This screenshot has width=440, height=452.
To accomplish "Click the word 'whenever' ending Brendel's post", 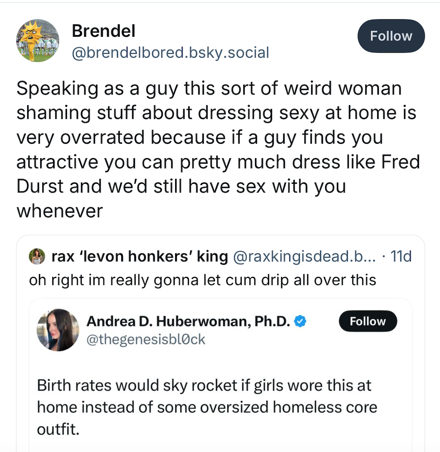I will click(x=60, y=211).
